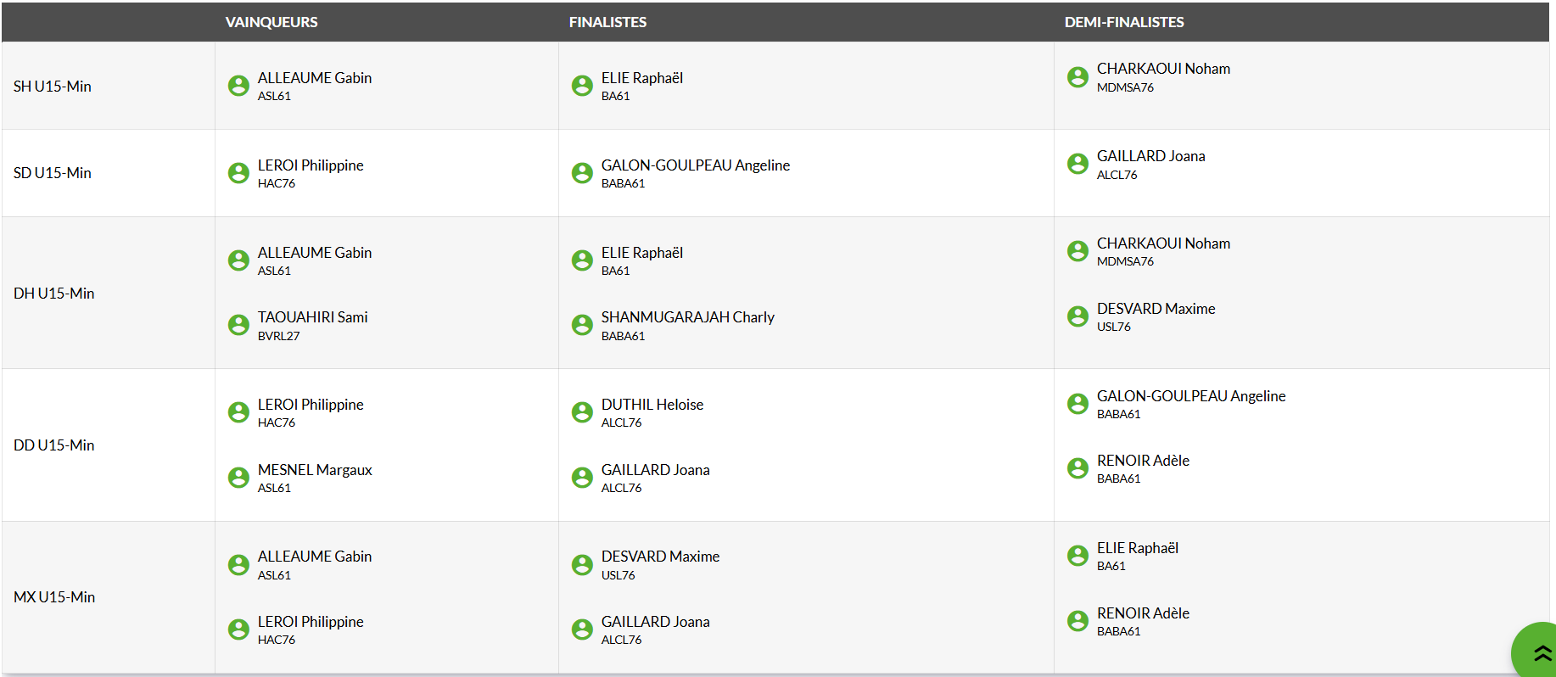Click avatar of DESVARD Maxime in MX U15-Min row

coord(582,565)
